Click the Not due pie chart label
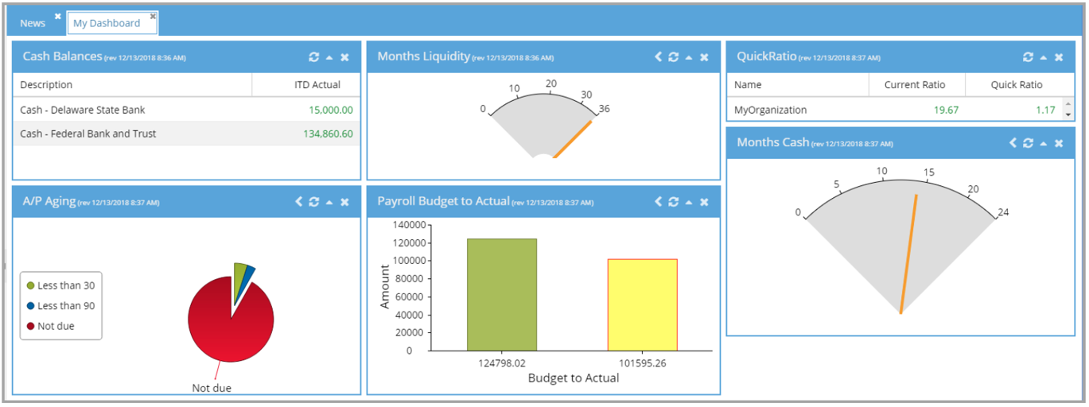 (212, 388)
